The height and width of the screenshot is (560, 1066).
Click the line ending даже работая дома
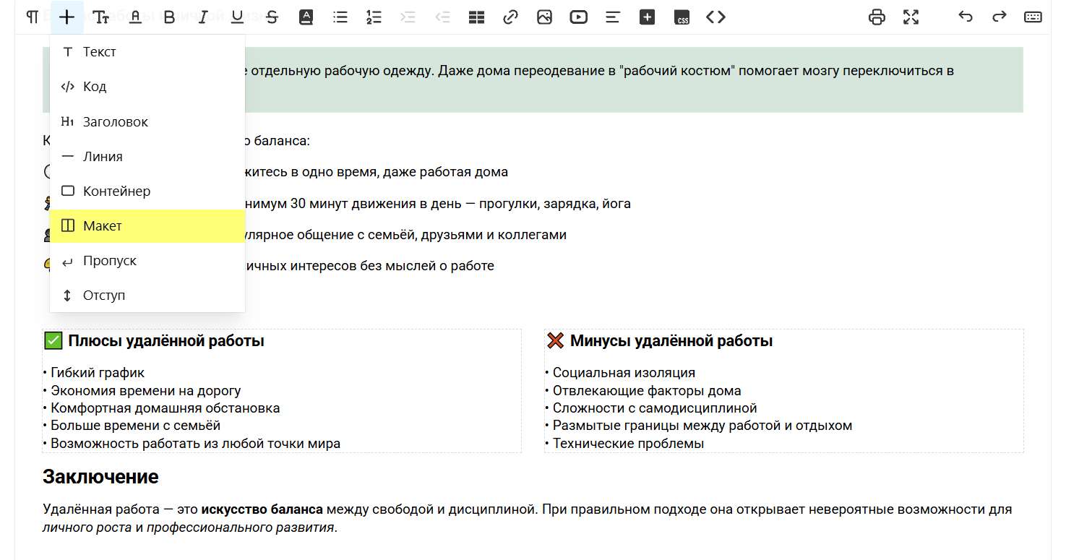coord(377,172)
